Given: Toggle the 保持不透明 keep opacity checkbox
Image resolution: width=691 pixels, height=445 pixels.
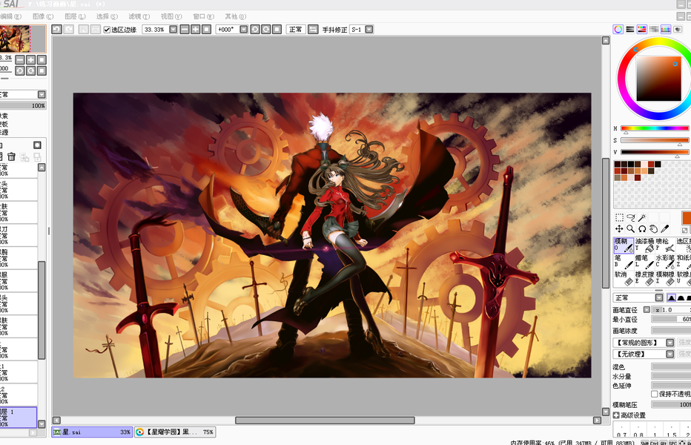Looking at the screenshot, I should 655,394.
